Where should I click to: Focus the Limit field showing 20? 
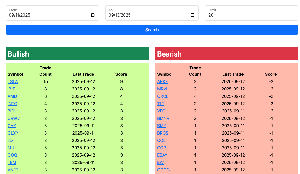pyautogui.click(x=252, y=13)
